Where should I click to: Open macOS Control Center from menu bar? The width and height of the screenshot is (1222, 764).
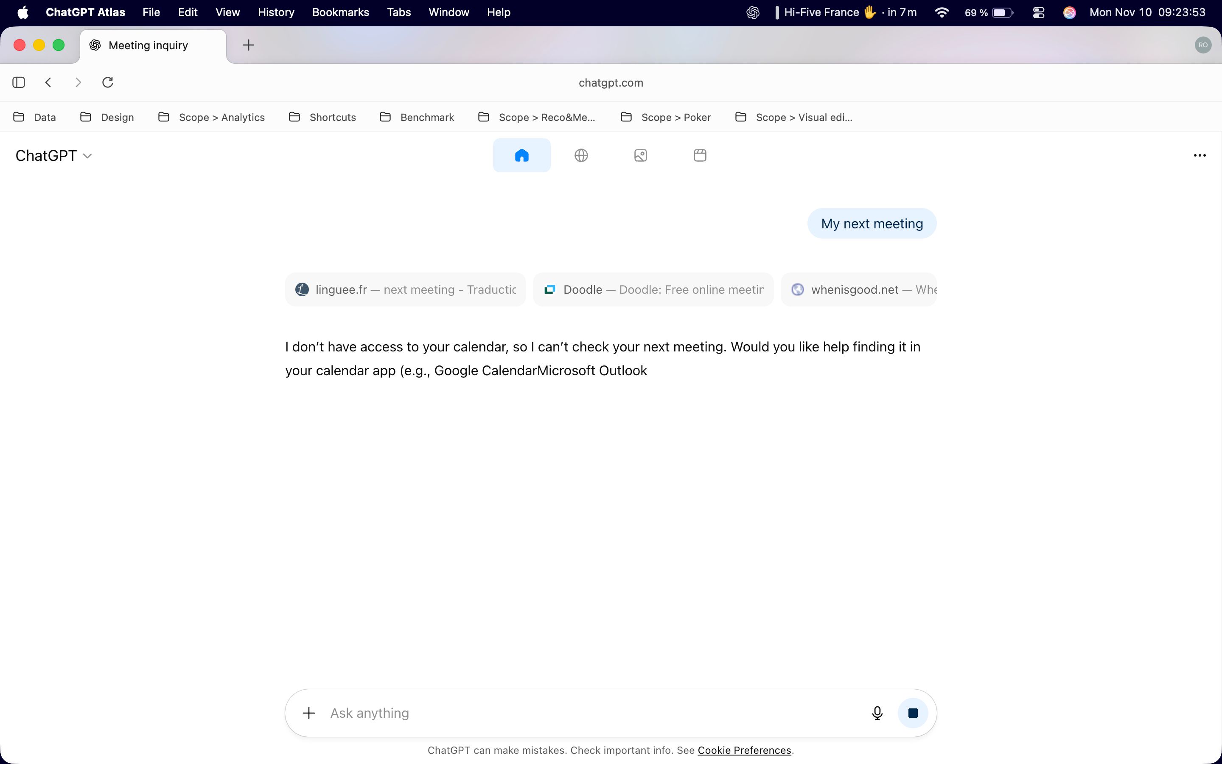click(x=1038, y=12)
